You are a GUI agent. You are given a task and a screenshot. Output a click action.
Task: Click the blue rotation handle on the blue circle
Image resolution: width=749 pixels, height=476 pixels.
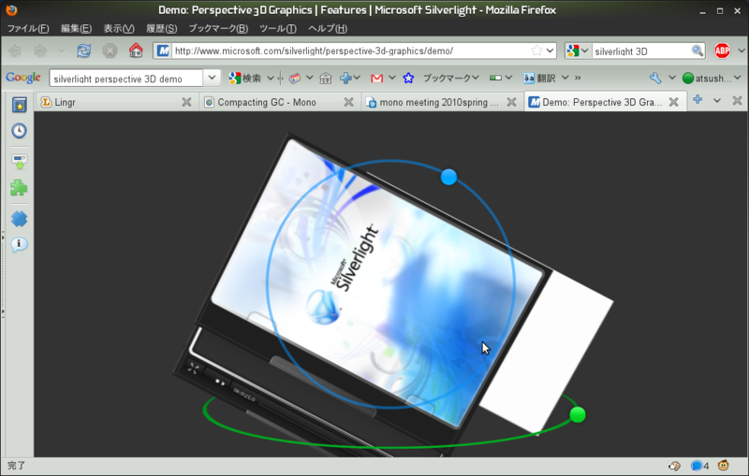coord(448,177)
